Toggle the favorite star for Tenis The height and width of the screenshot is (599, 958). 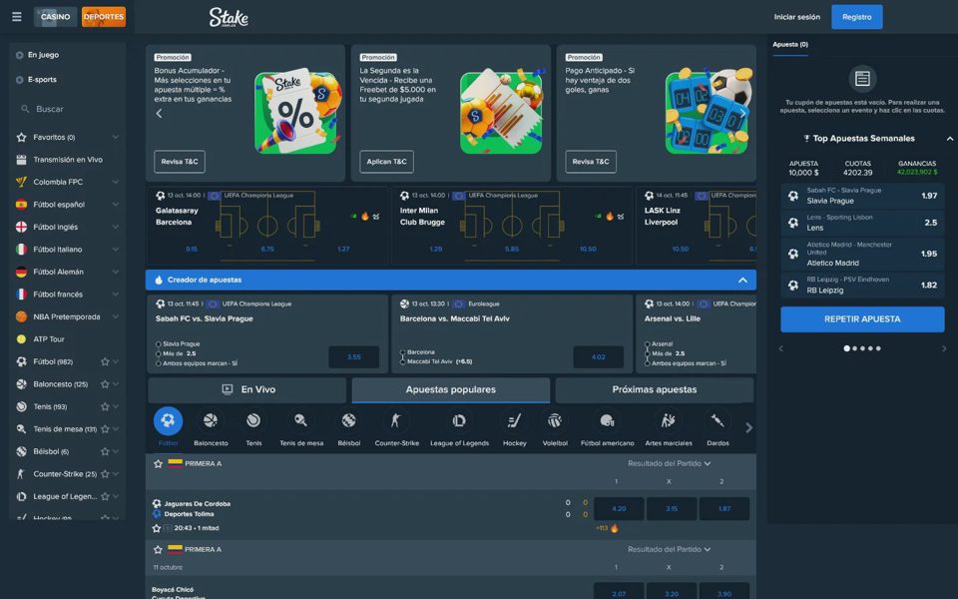pyautogui.click(x=105, y=406)
